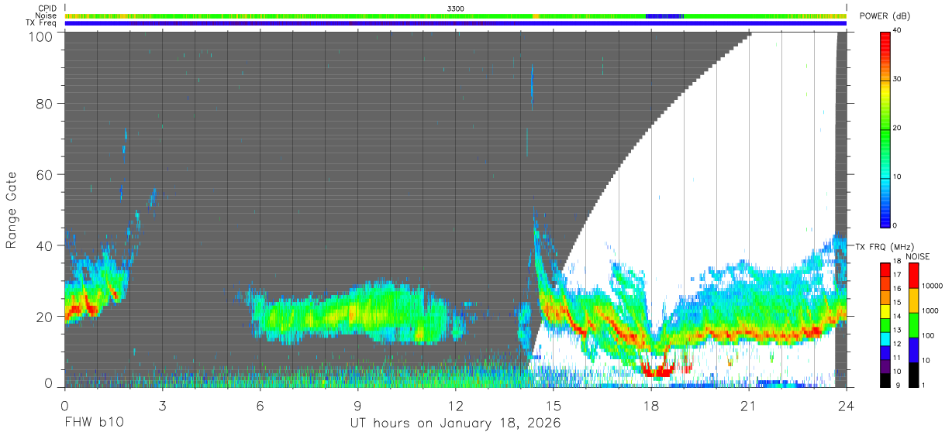Click the FHW b10 radar beam label
952x439 pixels.
(x=94, y=424)
